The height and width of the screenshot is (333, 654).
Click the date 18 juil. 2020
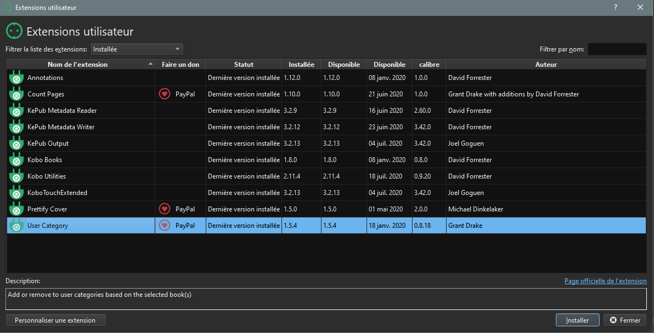coord(386,176)
